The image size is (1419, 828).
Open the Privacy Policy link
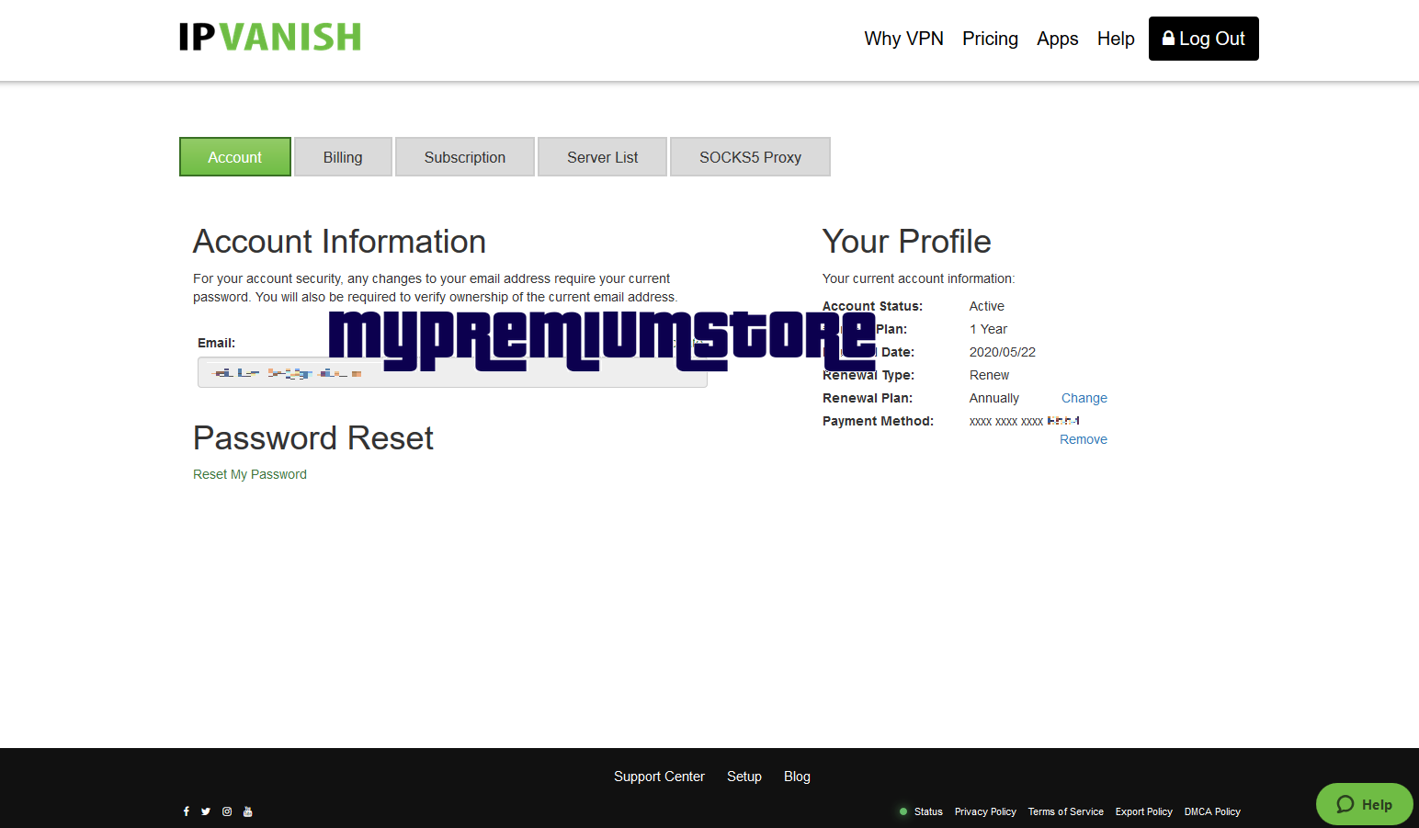click(985, 811)
